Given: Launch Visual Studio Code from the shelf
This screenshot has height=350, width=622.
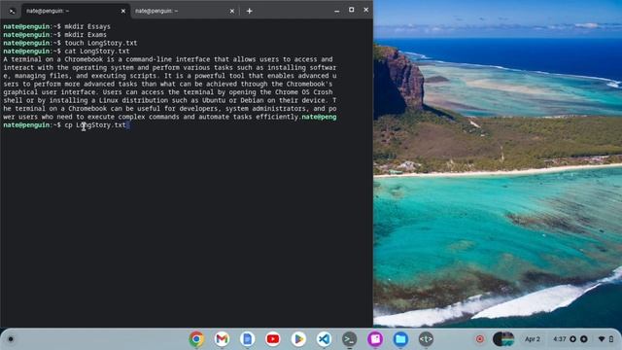Looking at the screenshot, I should [324, 339].
